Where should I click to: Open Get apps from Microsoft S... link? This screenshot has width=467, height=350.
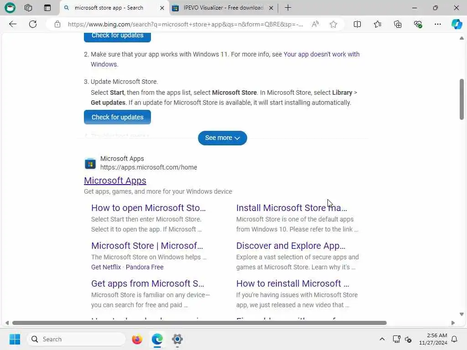click(148, 283)
